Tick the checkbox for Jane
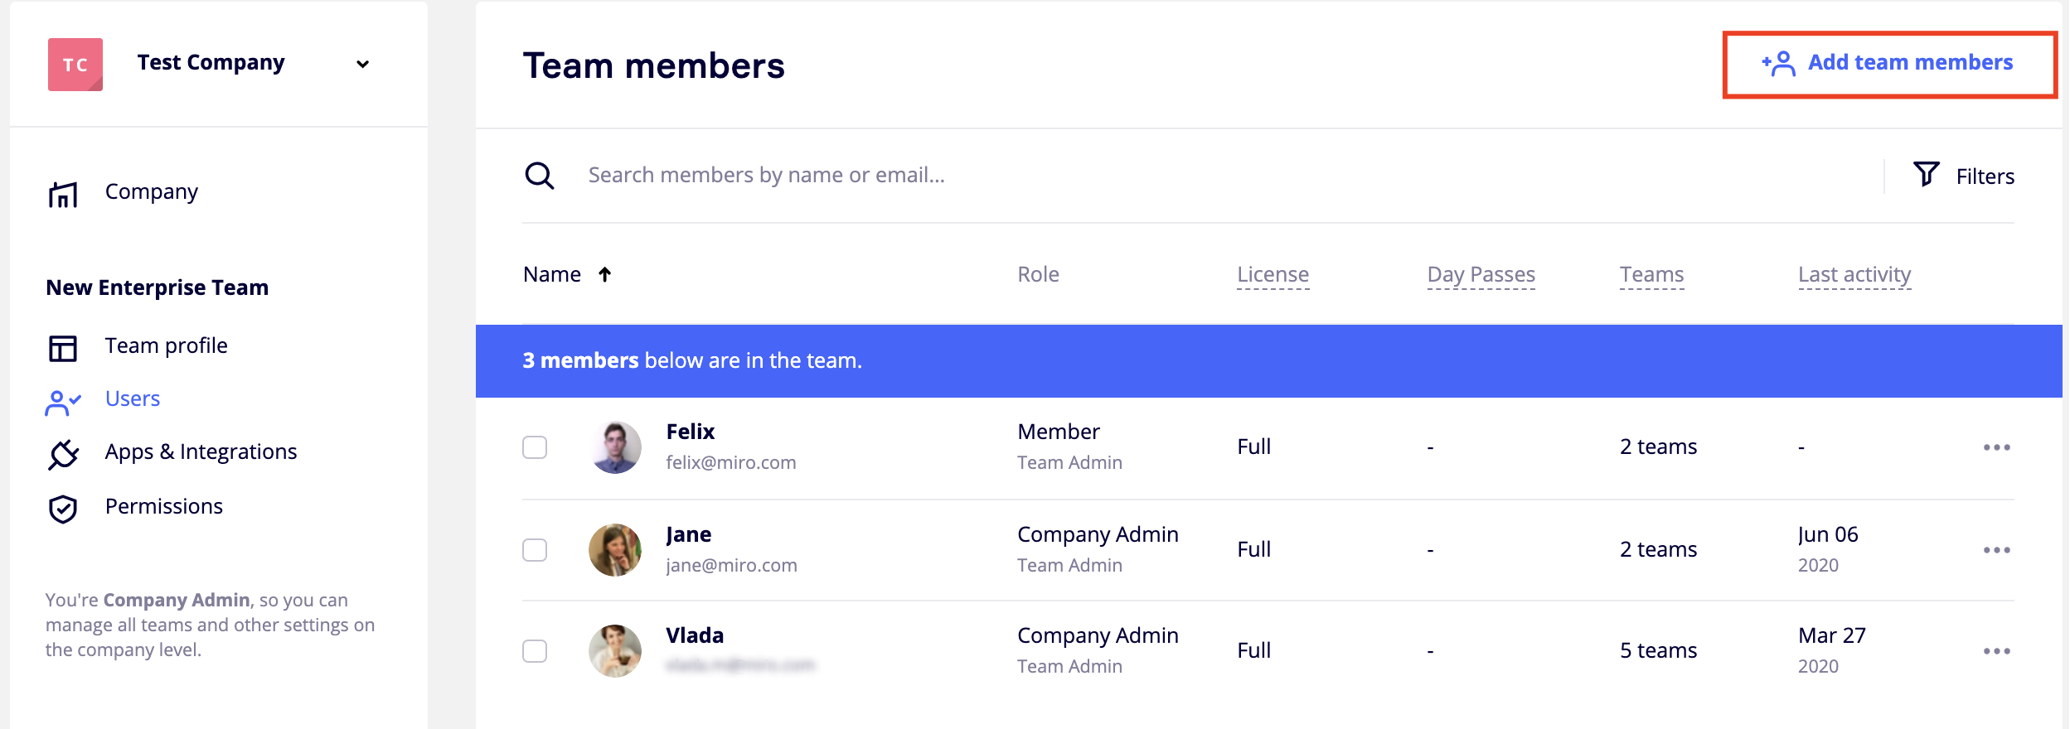This screenshot has width=2070, height=729. [535, 550]
